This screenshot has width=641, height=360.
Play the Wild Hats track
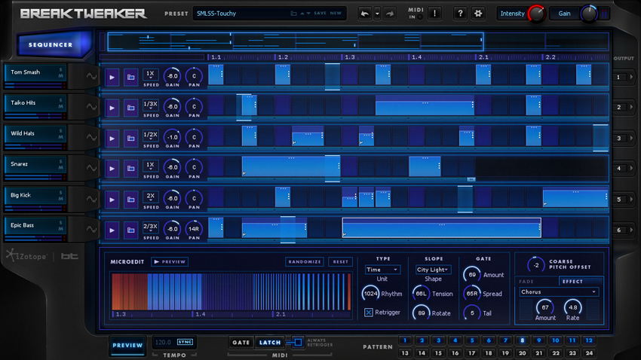[112, 139]
